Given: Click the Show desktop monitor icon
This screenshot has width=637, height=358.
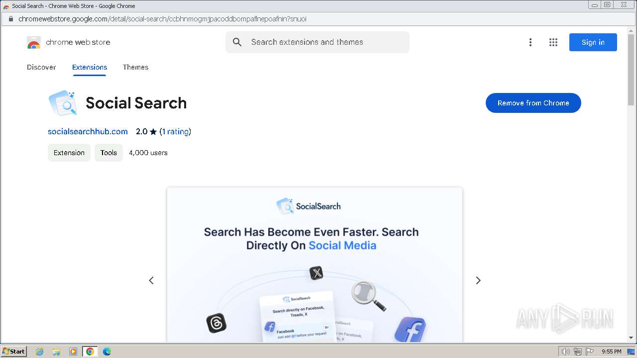Looking at the screenshot, I should 631,352.
